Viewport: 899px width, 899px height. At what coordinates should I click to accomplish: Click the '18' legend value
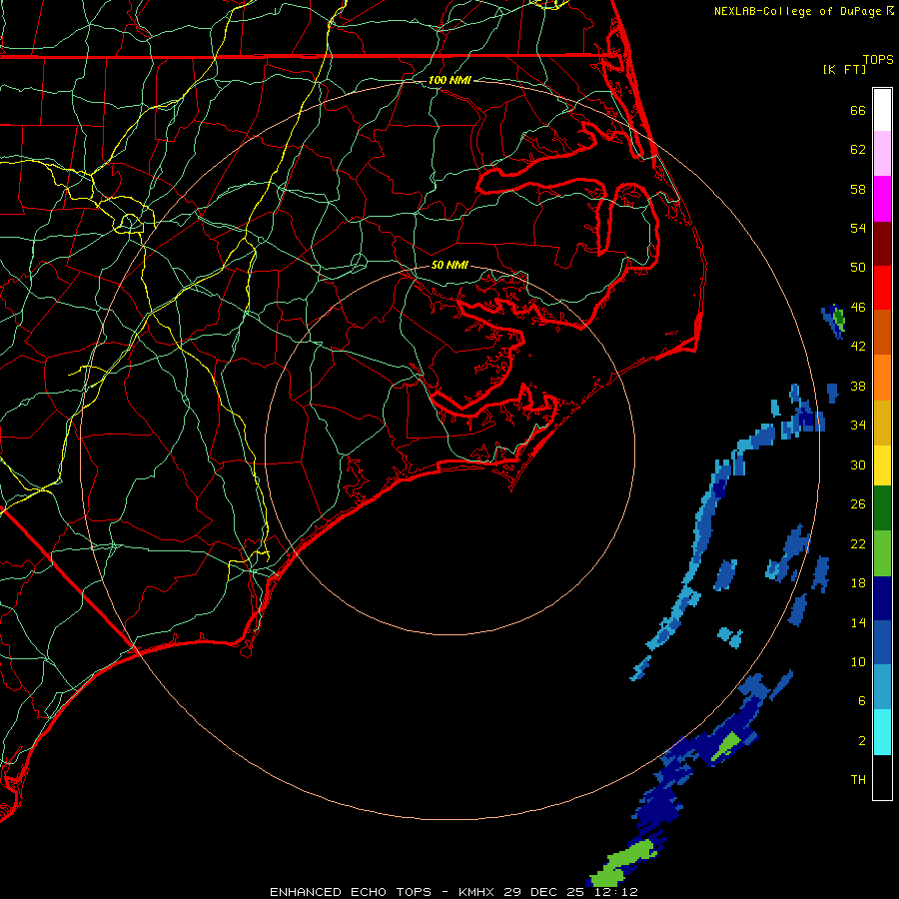(x=858, y=583)
